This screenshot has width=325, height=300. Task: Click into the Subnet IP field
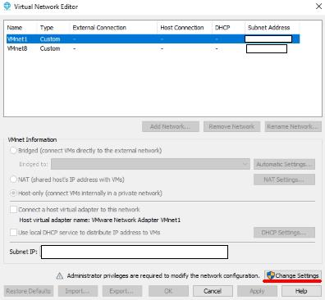135,252
